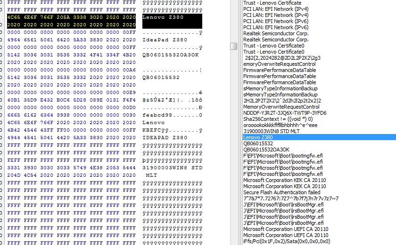Click hex word '43FF' in the hex pane
This screenshot has width=396, height=245.
(x=47, y=130)
